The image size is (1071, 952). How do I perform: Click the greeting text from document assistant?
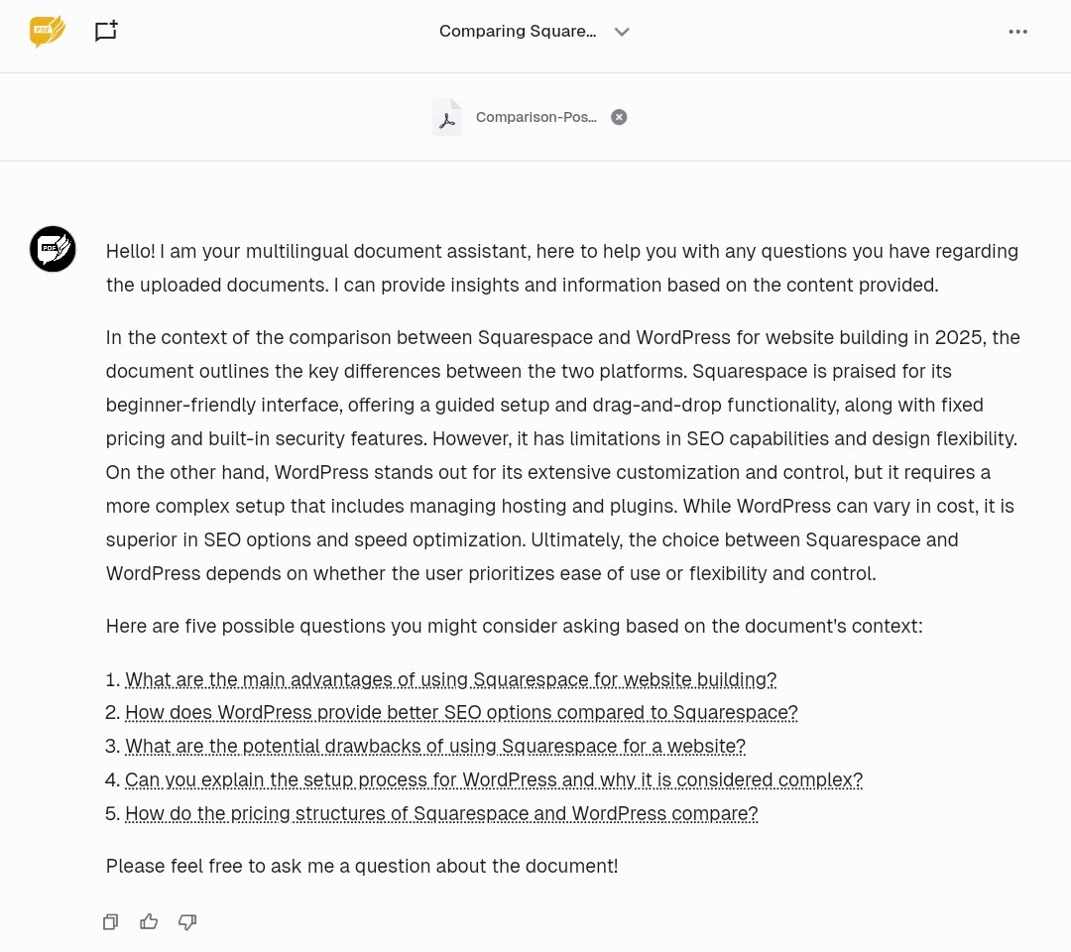pos(562,268)
